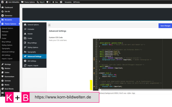Collapse the .wpcf7 label block fold arrow
Image resolution: width=172 pixels, height=107 pixels.
pos(98,66)
